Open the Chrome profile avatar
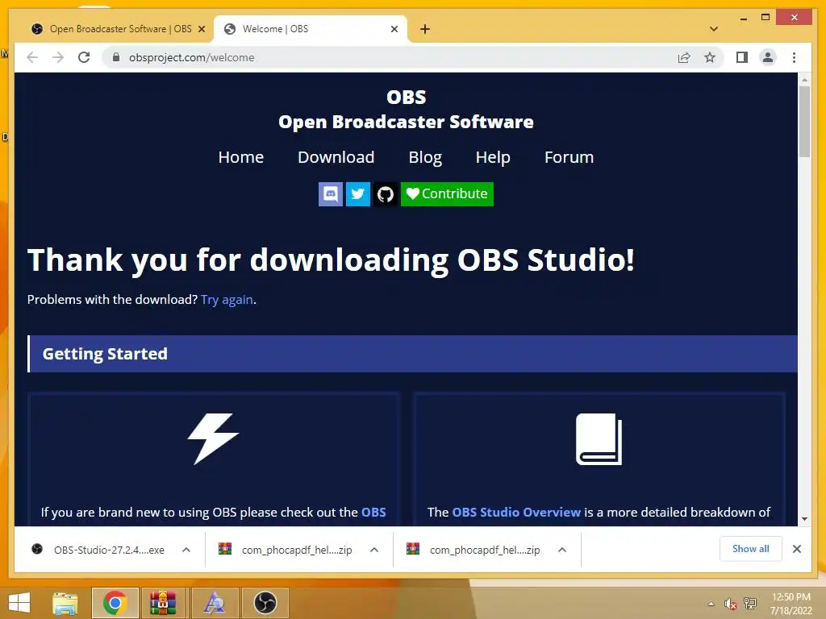The width and height of the screenshot is (826, 619). pyautogui.click(x=768, y=57)
